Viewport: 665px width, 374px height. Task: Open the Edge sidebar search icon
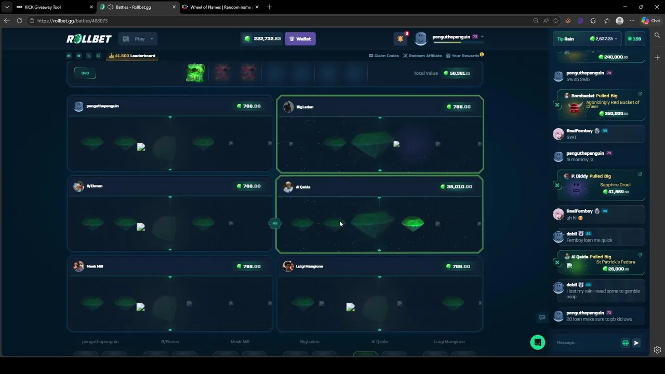657,35
